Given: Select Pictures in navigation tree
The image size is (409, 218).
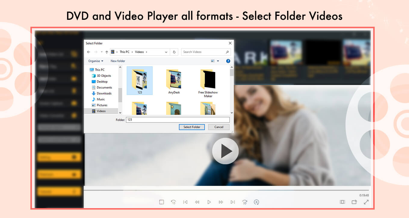Looking at the screenshot, I should (x=99, y=105).
